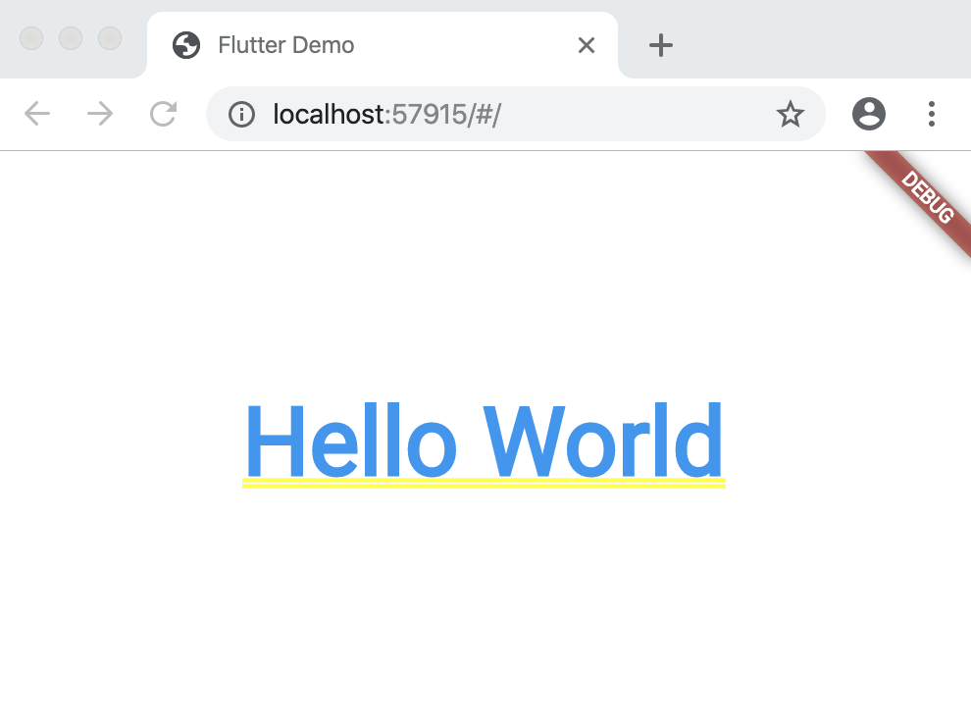Close the browser window via leftmost window button
This screenshot has width=971, height=728.
coord(31,38)
